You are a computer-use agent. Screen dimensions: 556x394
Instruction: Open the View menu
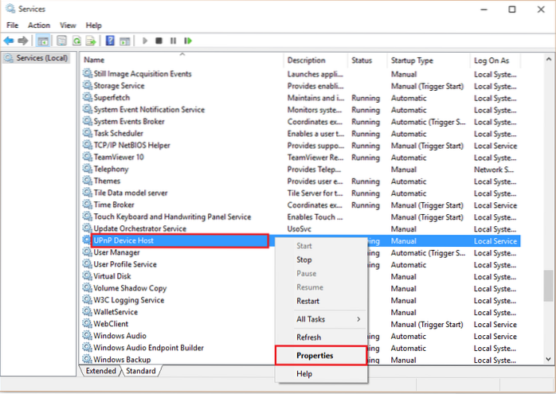click(68, 25)
